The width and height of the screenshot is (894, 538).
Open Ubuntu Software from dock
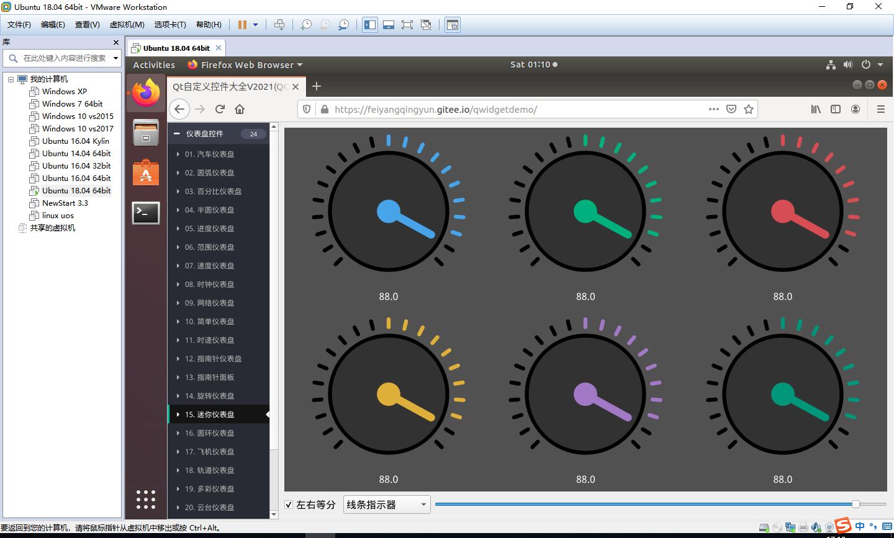[x=146, y=173]
